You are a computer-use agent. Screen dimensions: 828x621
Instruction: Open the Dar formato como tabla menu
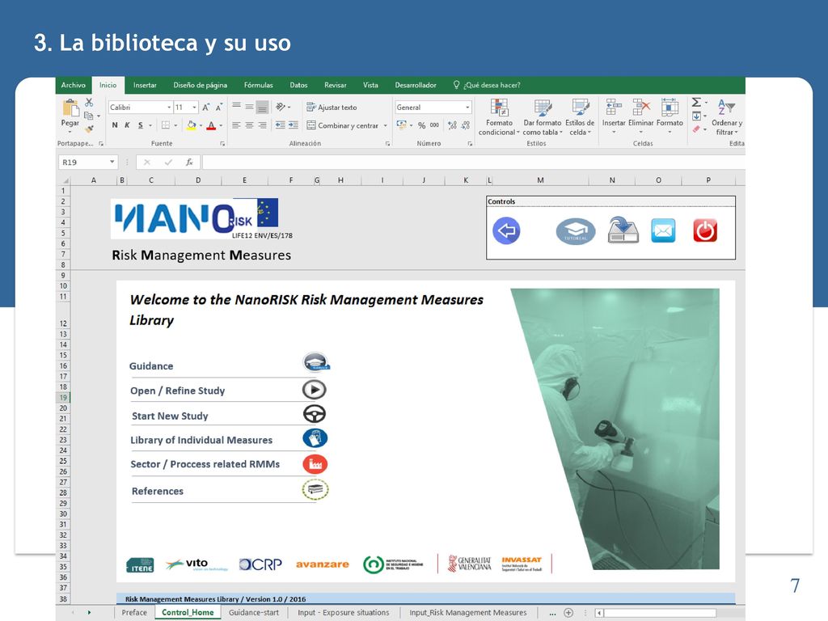pos(543,117)
